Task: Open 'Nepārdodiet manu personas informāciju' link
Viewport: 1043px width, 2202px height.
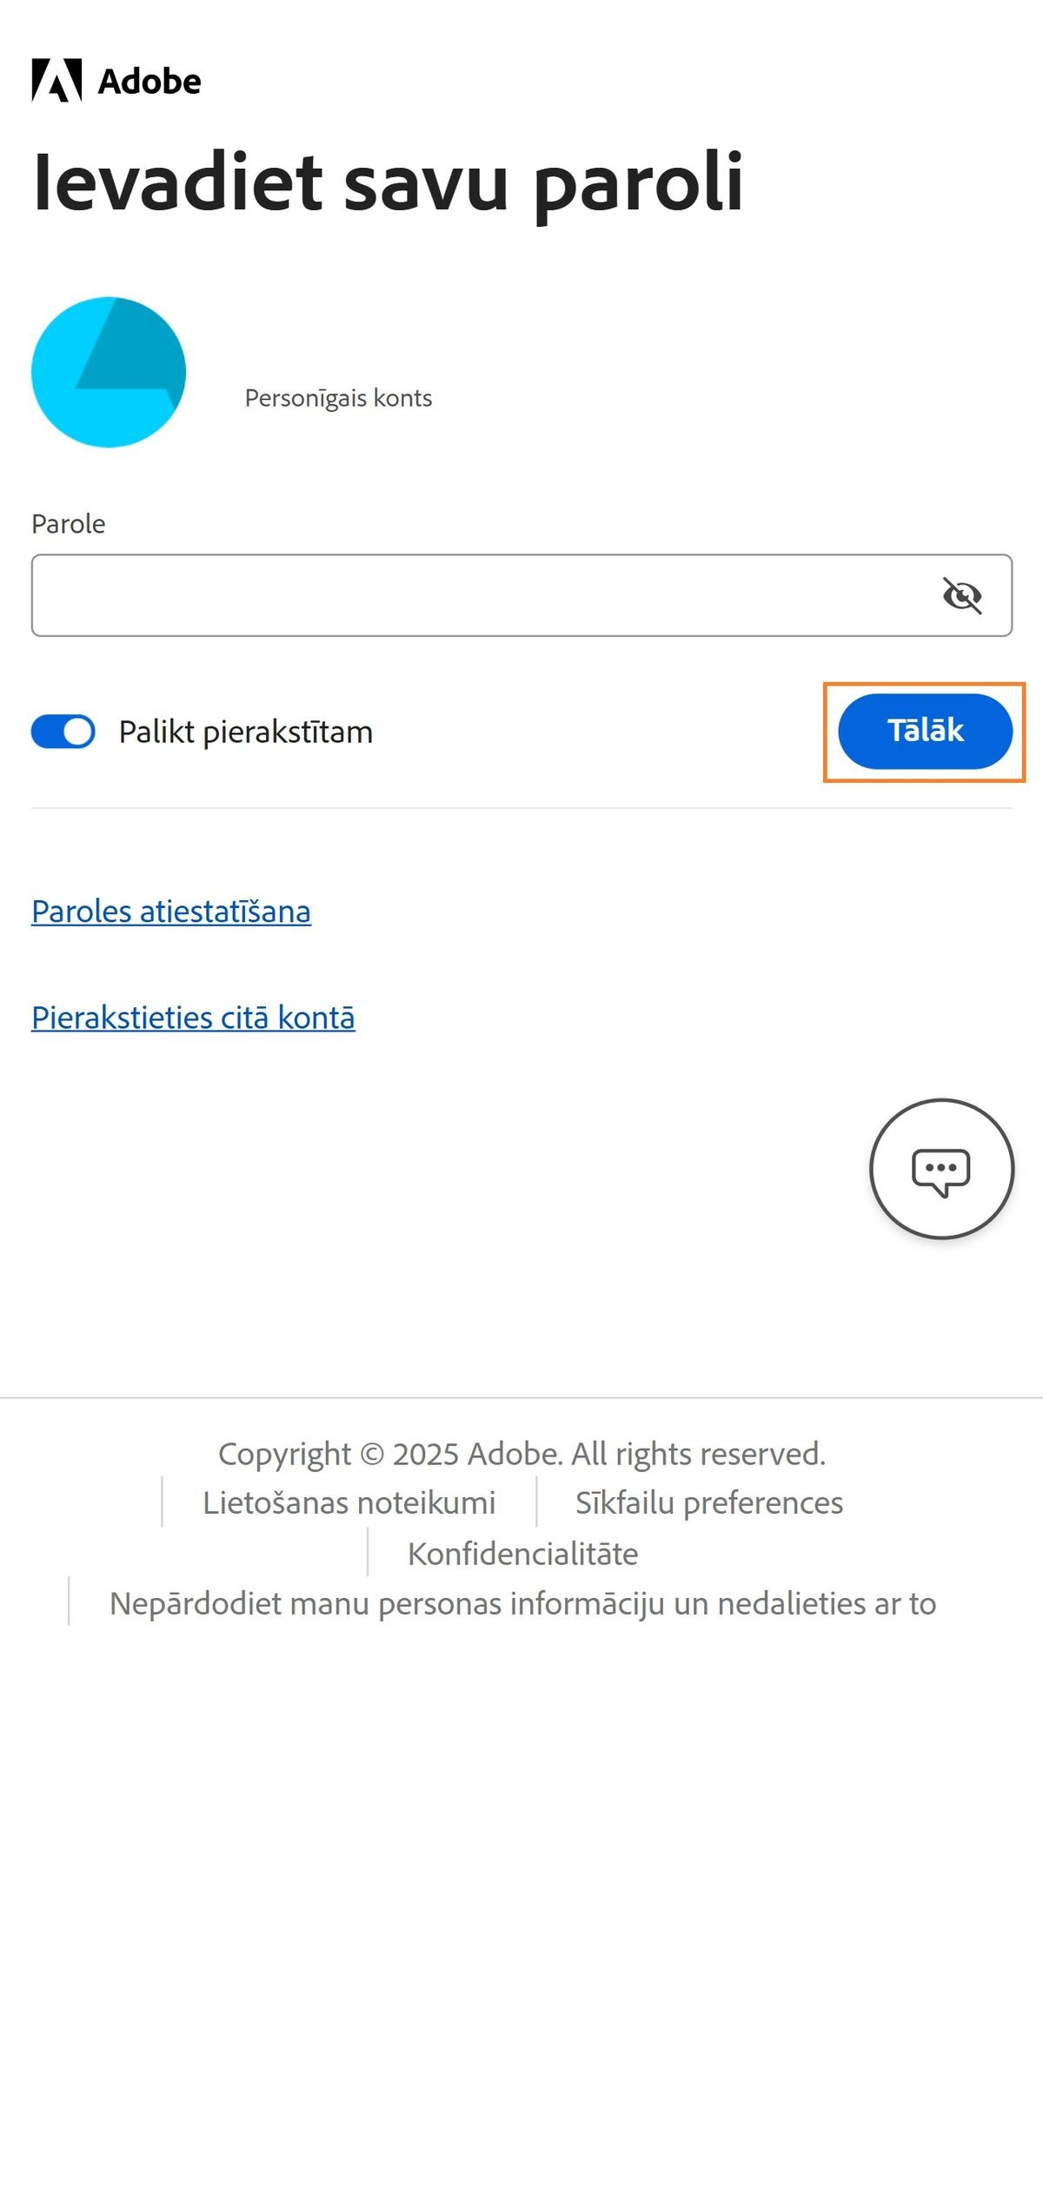Action: click(521, 1604)
